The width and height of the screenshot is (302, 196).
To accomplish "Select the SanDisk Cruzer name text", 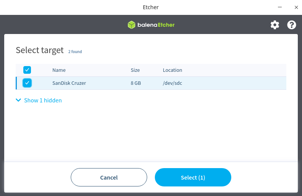I will tap(69, 83).
